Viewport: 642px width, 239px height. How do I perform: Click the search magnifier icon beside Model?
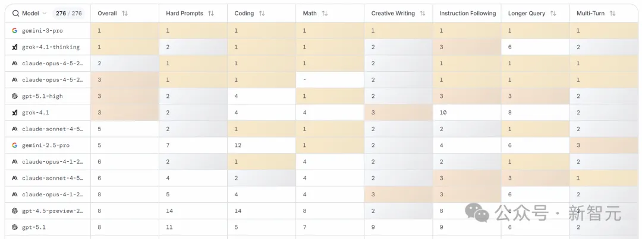click(x=15, y=13)
